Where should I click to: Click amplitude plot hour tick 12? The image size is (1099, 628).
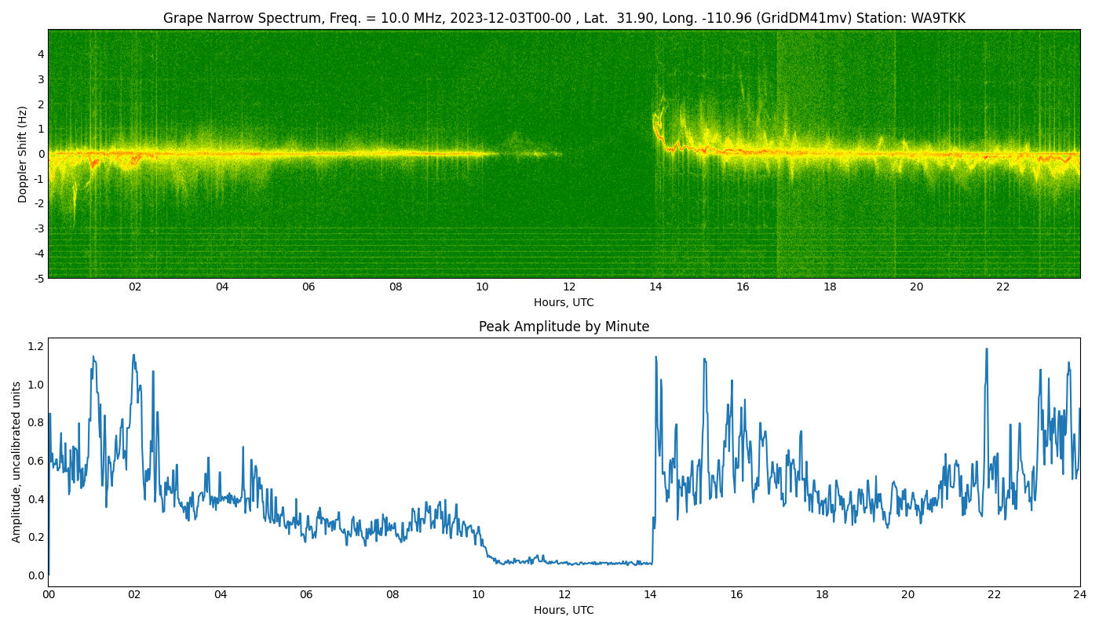(564, 595)
